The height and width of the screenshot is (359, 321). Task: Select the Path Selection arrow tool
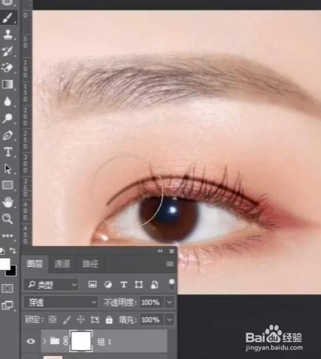pyautogui.click(x=8, y=169)
